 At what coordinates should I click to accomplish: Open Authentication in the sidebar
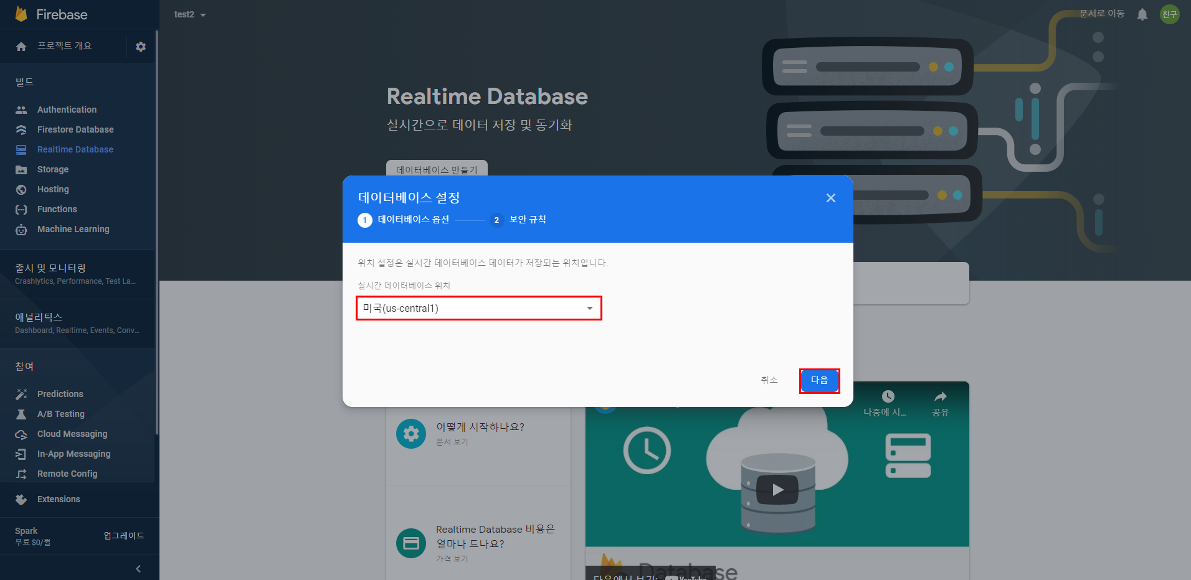pos(67,110)
